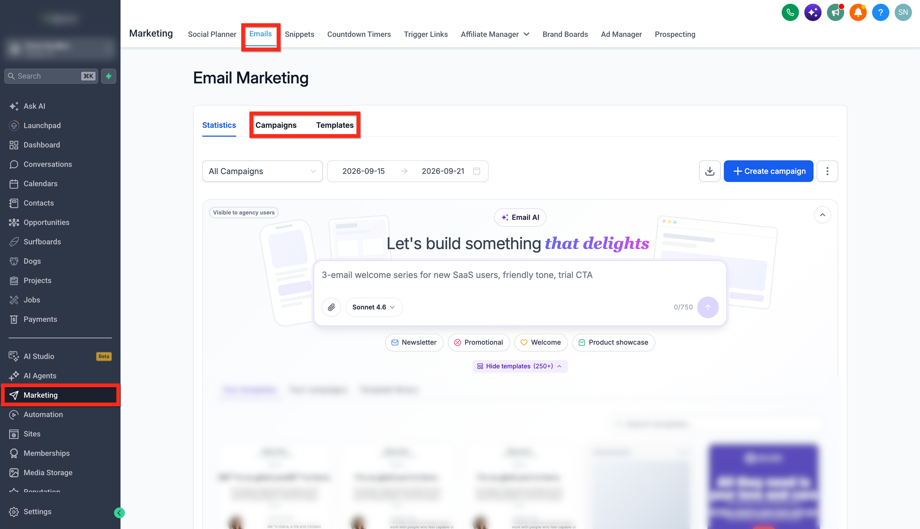This screenshot has height=529, width=920.
Task: Open the Brand Boards tab
Action: coord(565,34)
